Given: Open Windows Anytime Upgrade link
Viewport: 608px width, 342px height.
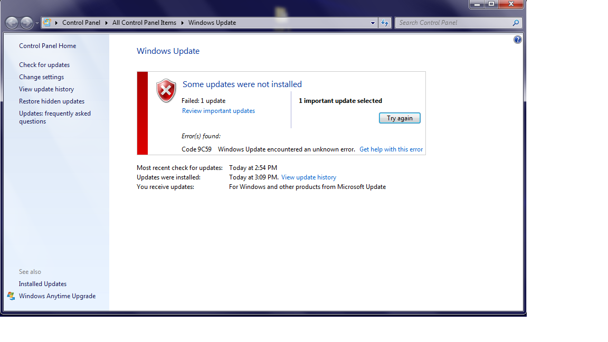Looking at the screenshot, I should coord(58,296).
